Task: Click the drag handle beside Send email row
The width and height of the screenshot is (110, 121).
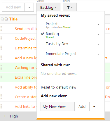Action: coord(1,29)
